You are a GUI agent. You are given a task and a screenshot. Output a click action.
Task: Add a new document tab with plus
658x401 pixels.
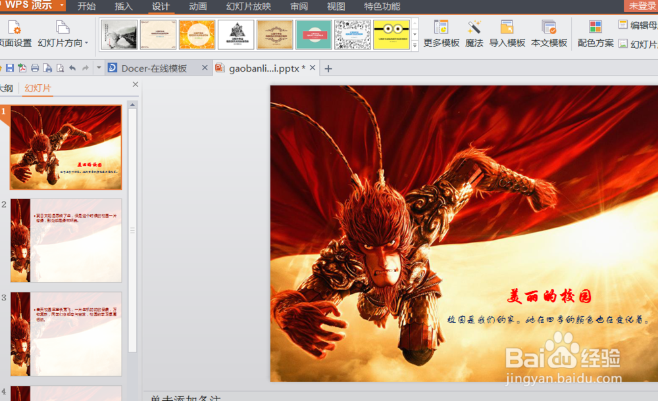[328, 69]
